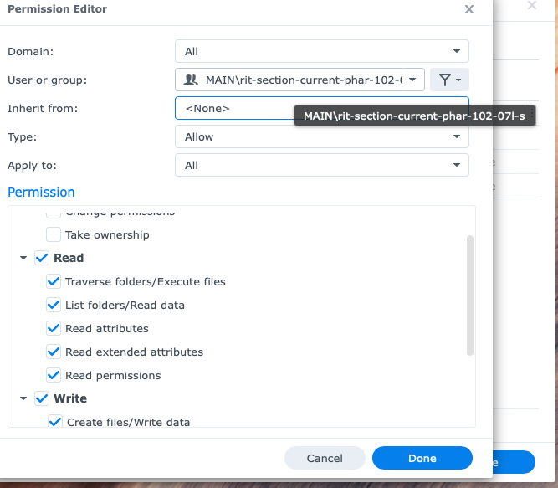Image resolution: width=558 pixels, height=488 pixels.
Task: Uncheck Traverse folders/Execute files
Action: coord(54,282)
